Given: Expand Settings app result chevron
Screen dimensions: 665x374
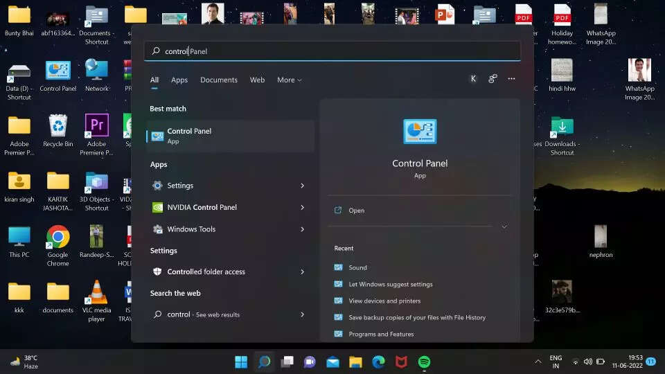Looking at the screenshot, I should coord(303,186).
